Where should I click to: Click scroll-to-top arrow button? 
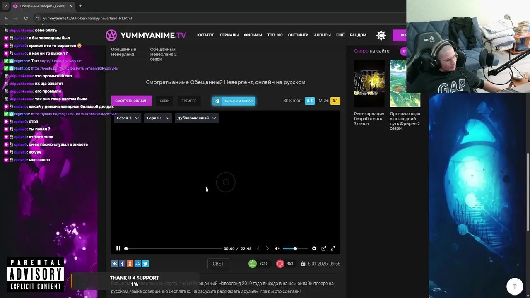(x=515, y=286)
